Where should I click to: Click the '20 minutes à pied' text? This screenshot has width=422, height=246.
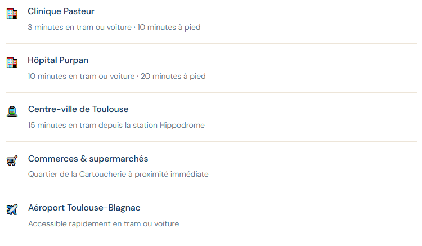tap(173, 76)
